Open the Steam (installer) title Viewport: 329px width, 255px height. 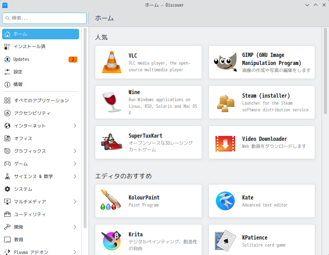click(x=266, y=96)
